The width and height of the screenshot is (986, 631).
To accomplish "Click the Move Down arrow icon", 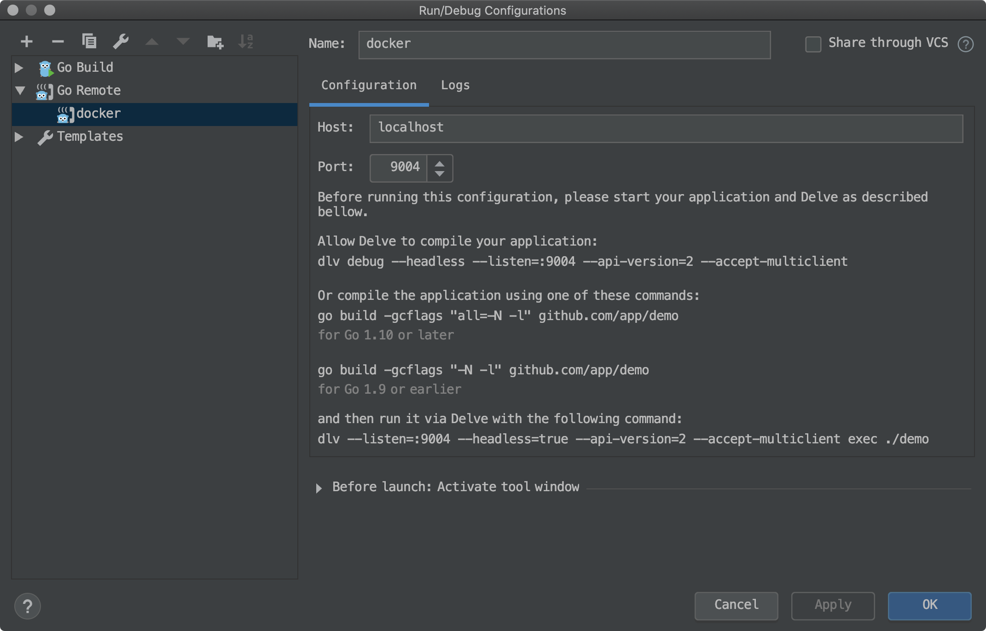I will [x=183, y=42].
